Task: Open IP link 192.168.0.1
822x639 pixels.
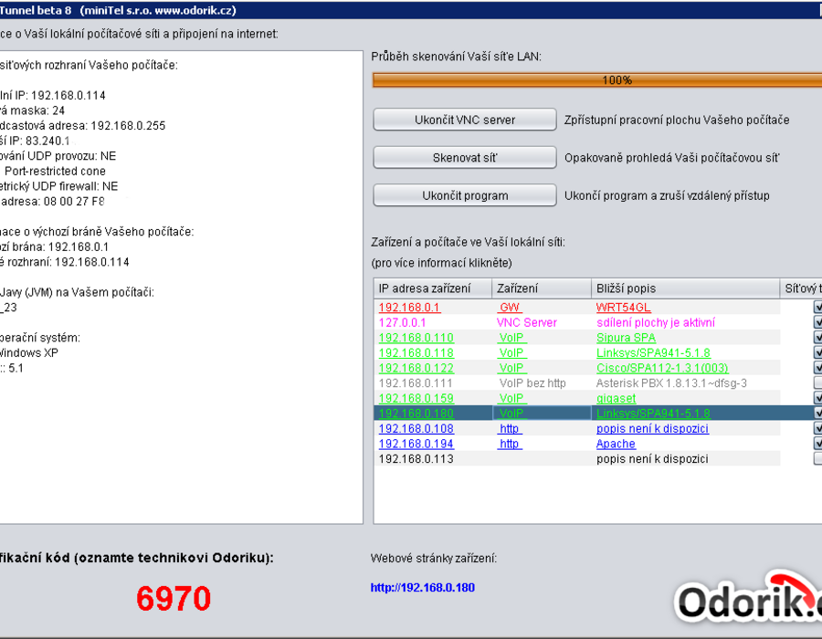Action: pos(409,308)
